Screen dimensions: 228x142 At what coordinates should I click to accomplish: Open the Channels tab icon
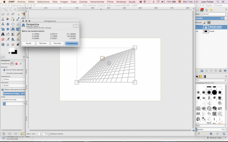201,10
